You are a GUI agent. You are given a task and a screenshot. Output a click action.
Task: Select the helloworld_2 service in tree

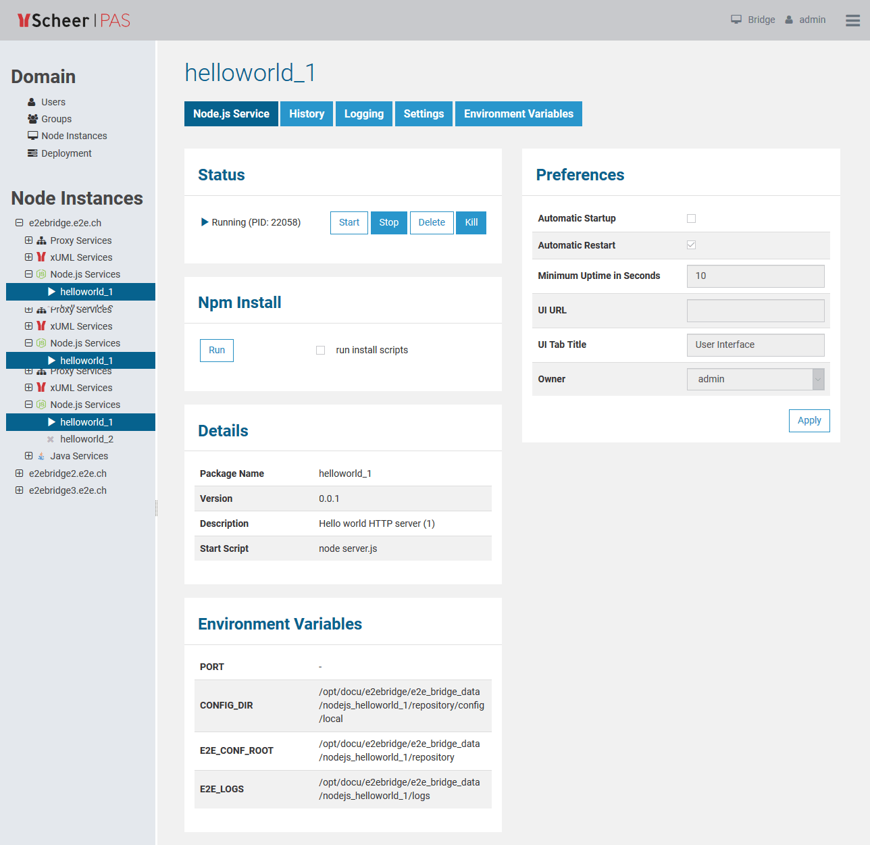coord(86,439)
